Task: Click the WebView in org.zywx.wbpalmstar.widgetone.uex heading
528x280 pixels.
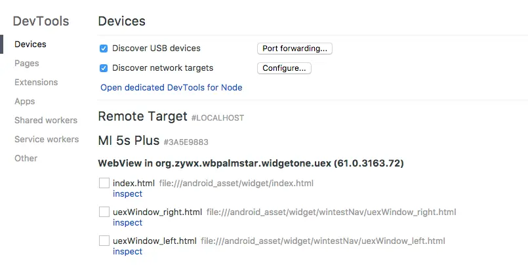Action: click(251, 163)
